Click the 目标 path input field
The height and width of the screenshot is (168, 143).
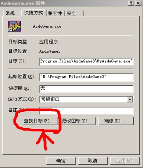click(86, 62)
